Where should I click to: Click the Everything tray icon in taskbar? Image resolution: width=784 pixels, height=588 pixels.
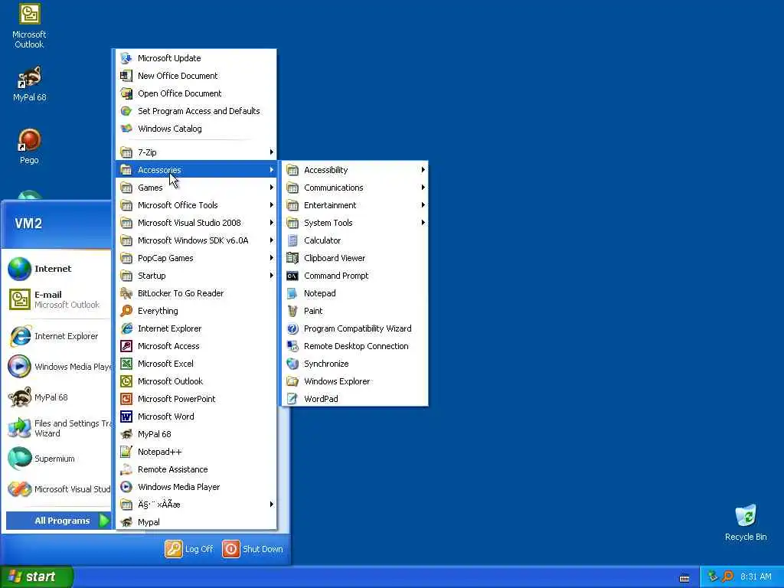coord(727,577)
